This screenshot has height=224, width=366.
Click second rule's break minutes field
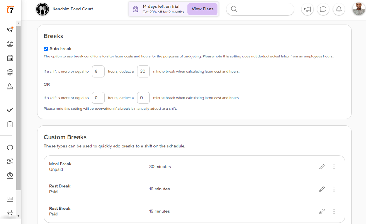tap(143, 98)
